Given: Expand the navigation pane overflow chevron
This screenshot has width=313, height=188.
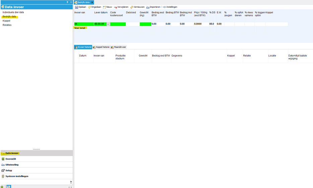Looking at the screenshot, I should tap(71, 182).
